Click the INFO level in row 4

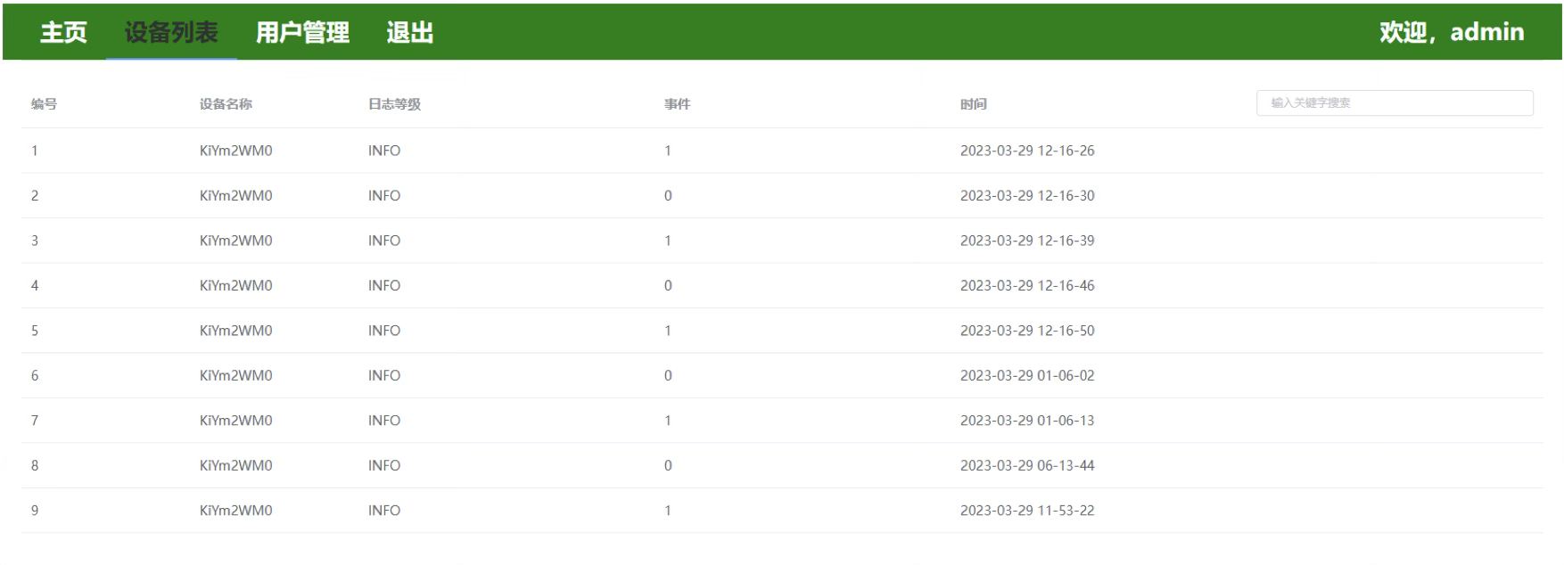pos(384,286)
